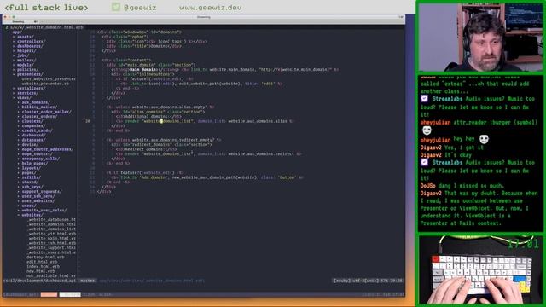The image size is (546, 307).
Task: Open _website_support.html file
Action: (x=51, y=248)
